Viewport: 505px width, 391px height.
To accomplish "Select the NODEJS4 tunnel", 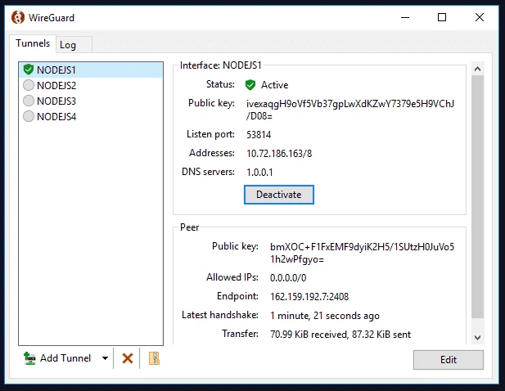I will tap(91, 116).
